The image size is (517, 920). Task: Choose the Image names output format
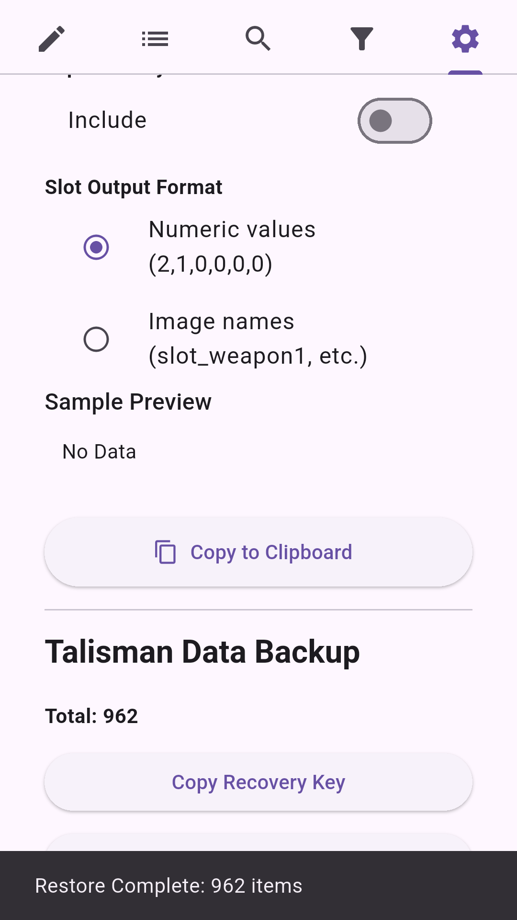coord(96,338)
